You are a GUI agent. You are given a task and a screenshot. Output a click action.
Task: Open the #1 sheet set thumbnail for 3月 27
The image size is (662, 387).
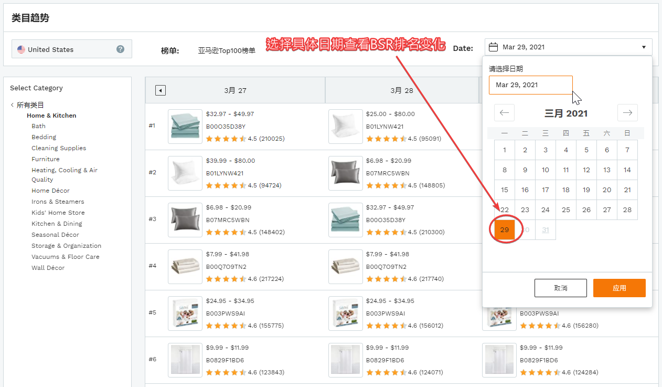click(185, 127)
